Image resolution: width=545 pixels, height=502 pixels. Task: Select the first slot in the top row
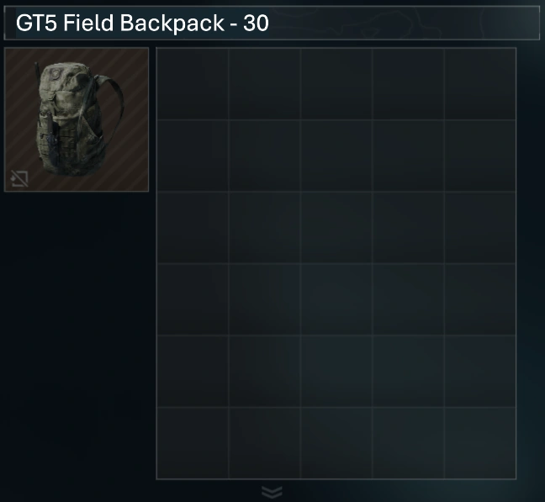(193, 84)
